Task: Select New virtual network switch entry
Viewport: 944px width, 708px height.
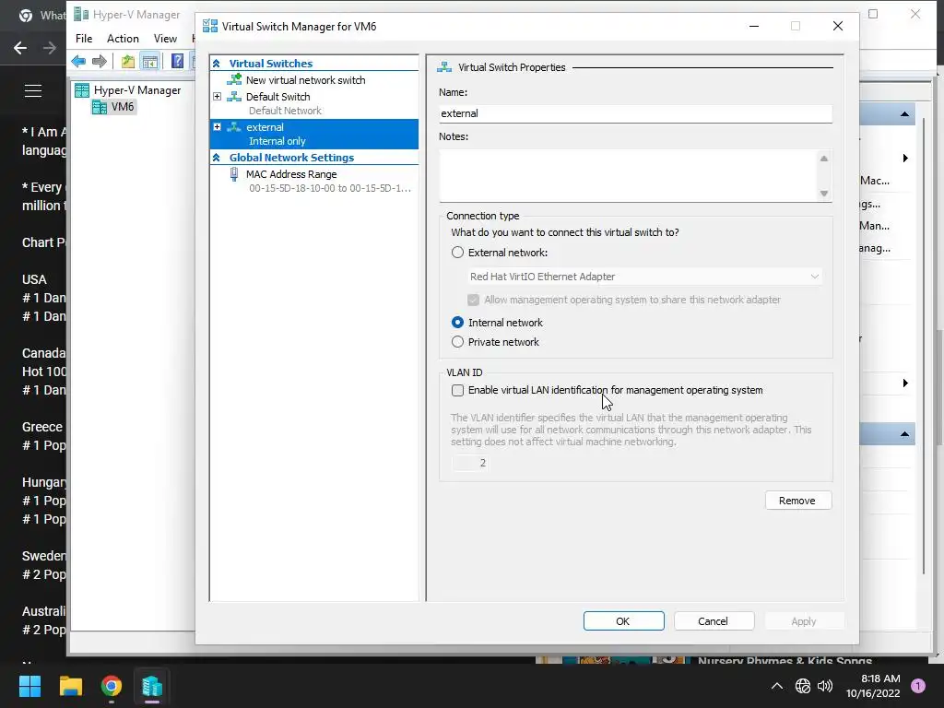Action: pos(305,80)
